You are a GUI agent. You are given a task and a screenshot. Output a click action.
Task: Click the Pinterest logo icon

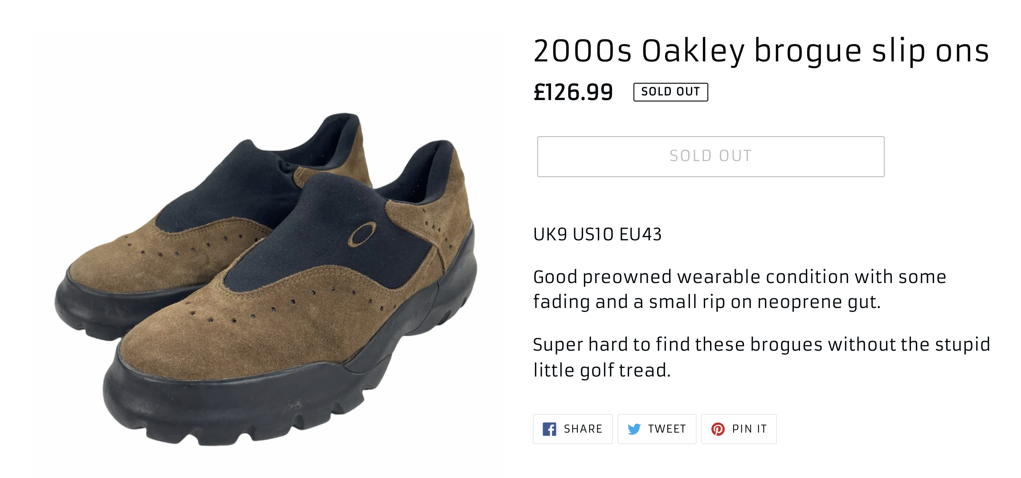pyautogui.click(x=718, y=429)
